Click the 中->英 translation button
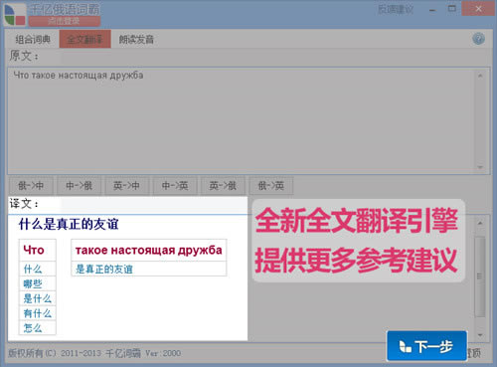The height and width of the screenshot is (367, 497). (x=175, y=186)
